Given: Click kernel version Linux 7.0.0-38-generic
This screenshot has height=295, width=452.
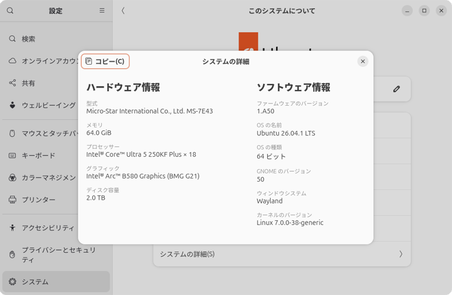Looking at the screenshot, I should click(x=290, y=223).
